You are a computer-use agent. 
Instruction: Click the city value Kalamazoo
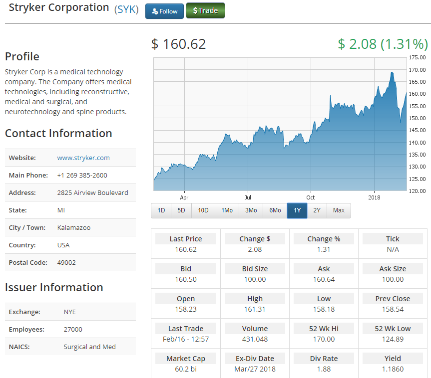coord(74,228)
